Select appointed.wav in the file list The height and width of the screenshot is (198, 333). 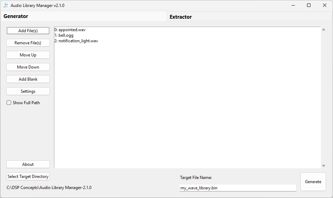tap(72, 30)
